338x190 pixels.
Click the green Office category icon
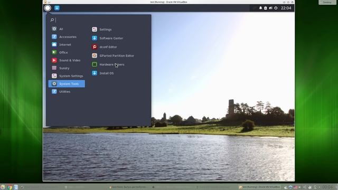[54, 52]
